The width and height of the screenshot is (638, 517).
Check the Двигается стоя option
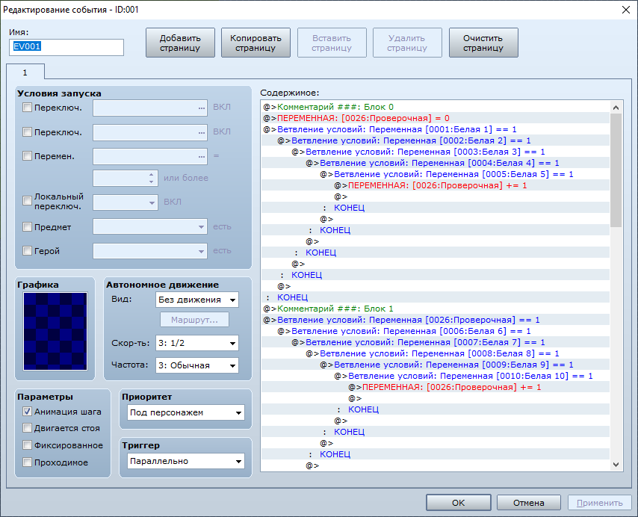coord(27,428)
